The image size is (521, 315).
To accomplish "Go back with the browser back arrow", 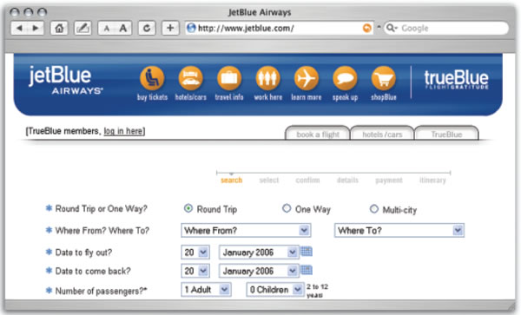I will click(19, 29).
